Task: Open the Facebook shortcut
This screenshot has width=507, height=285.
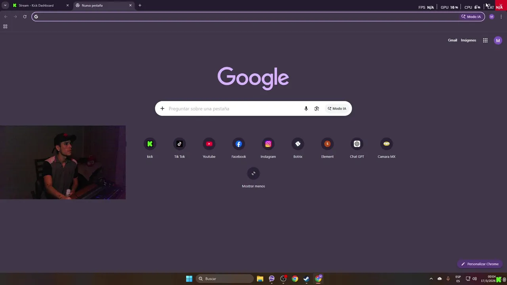Action: [x=238, y=148]
